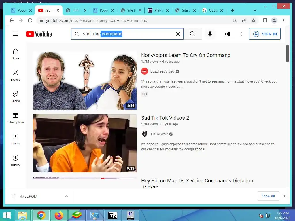Reload the current page

[x=30, y=20]
